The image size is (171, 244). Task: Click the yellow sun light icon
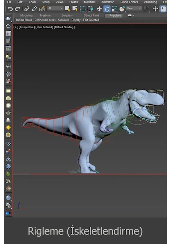[8, 128]
